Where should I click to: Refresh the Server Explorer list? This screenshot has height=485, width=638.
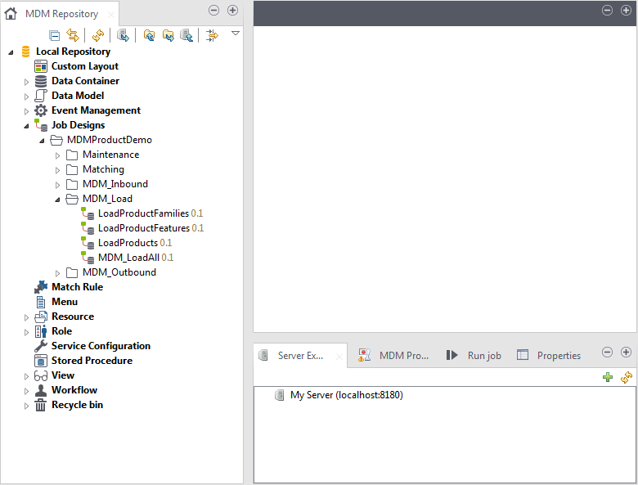pos(627,377)
